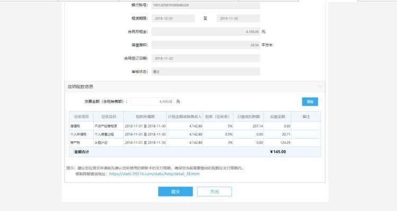The image size is (397, 211).
Task: Collapse the 应纳税款信息 section chevron
Action: click(x=320, y=87)
